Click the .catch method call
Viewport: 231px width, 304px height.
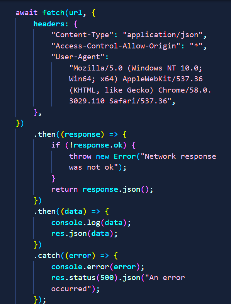47,256
